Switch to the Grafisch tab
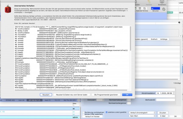183x119 pixels. pos(154,39)
